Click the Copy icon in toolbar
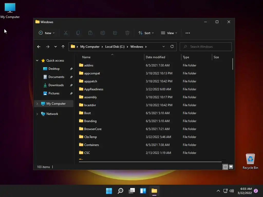 78,33
